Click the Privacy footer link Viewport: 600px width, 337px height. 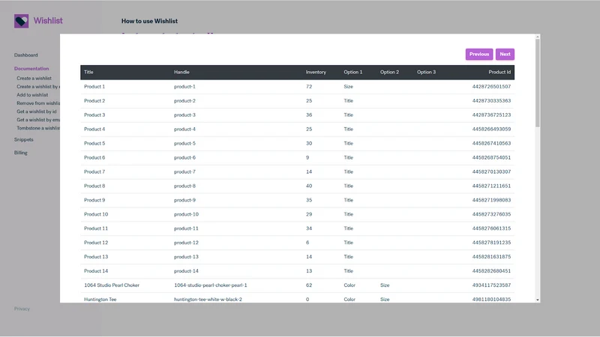click(22, 309)
